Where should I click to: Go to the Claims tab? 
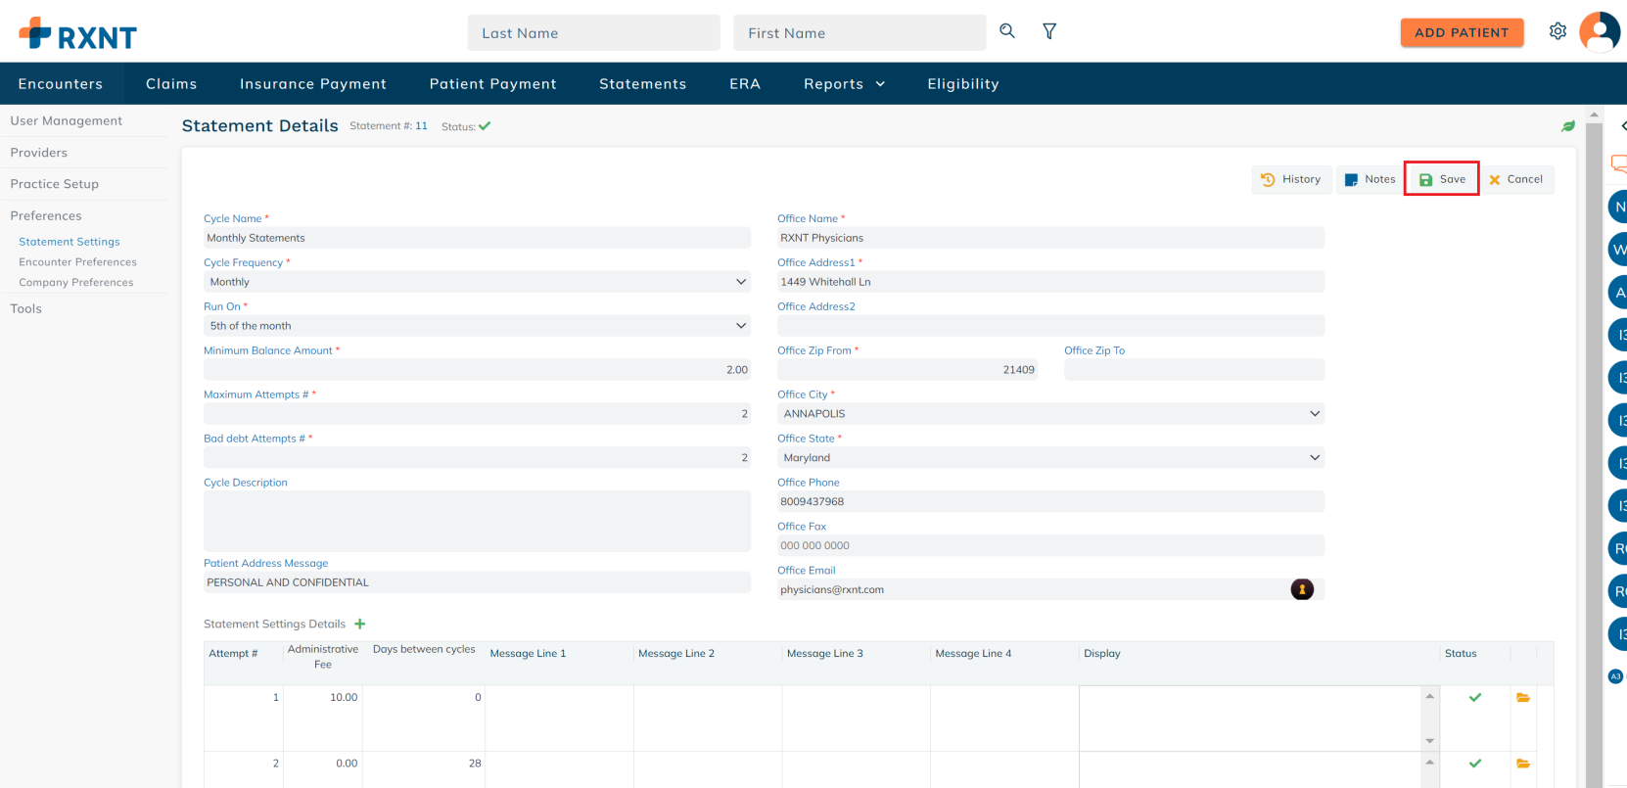pyautogui.click(x=171, y=84)
